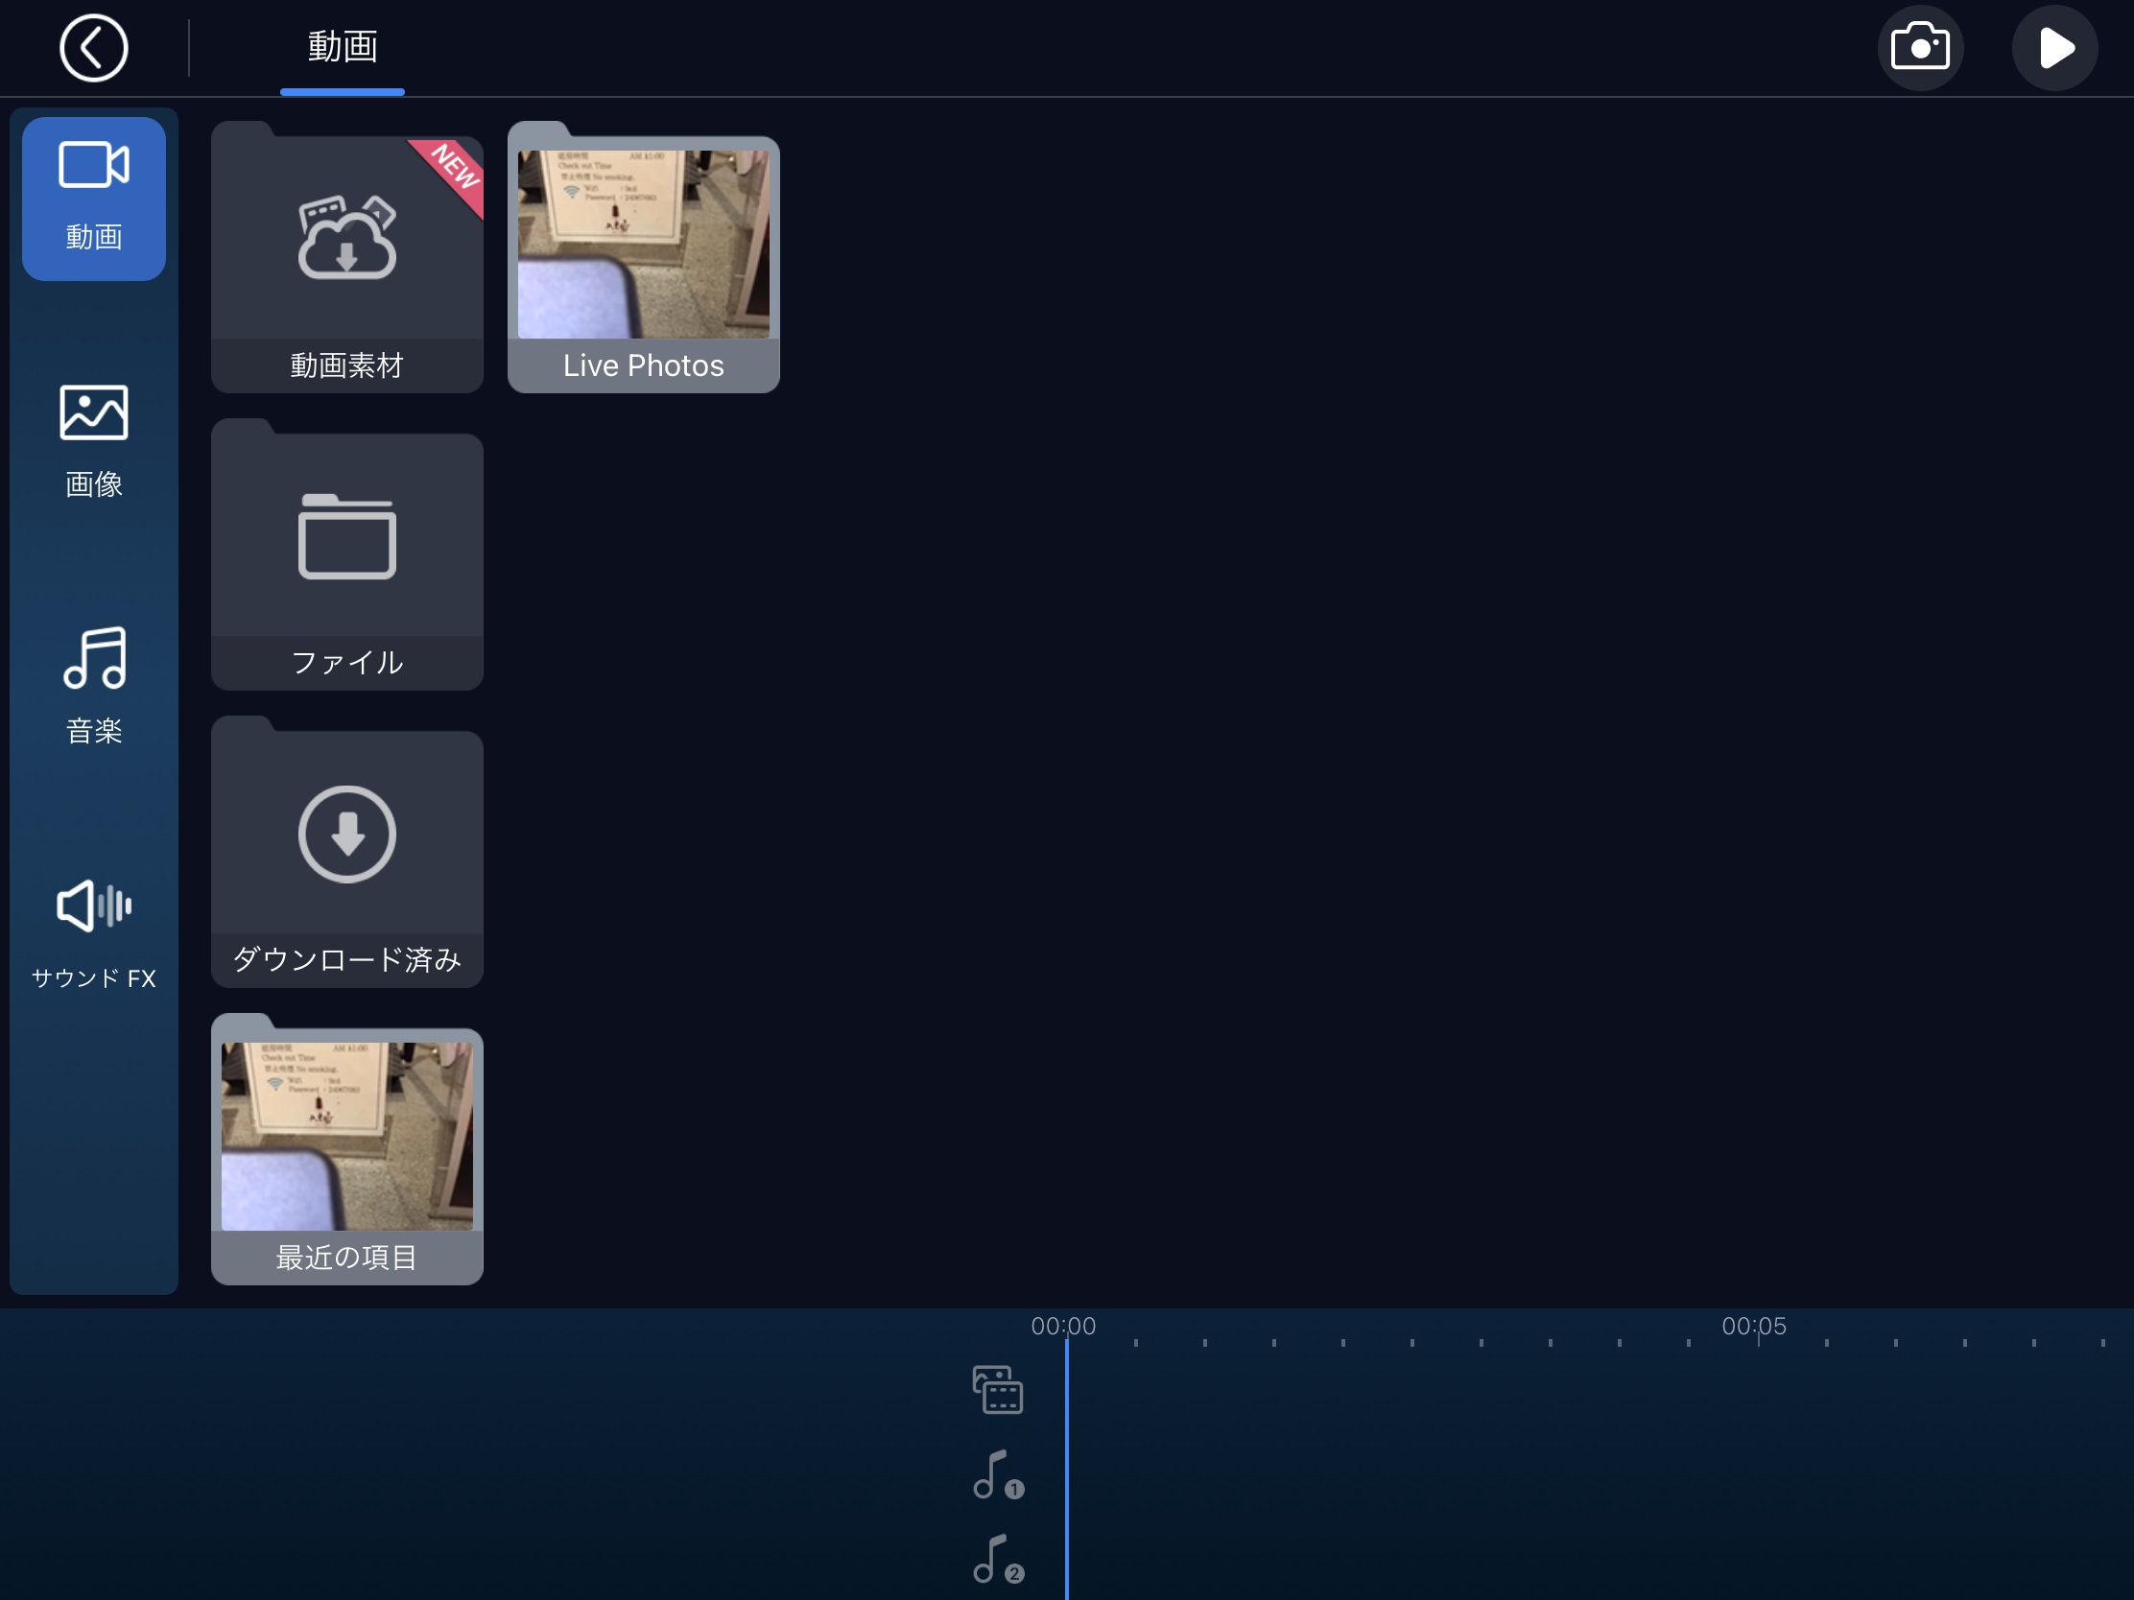The image size is (2134, 1600).
Task: Select audio track 2 icon
Action: click(x=998, y=1559)
